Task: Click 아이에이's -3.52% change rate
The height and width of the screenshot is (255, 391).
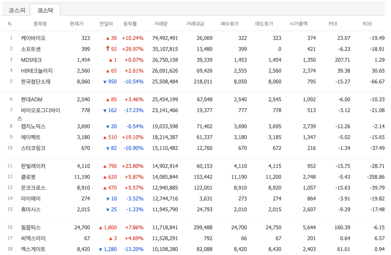Action: tap(135, 199)
